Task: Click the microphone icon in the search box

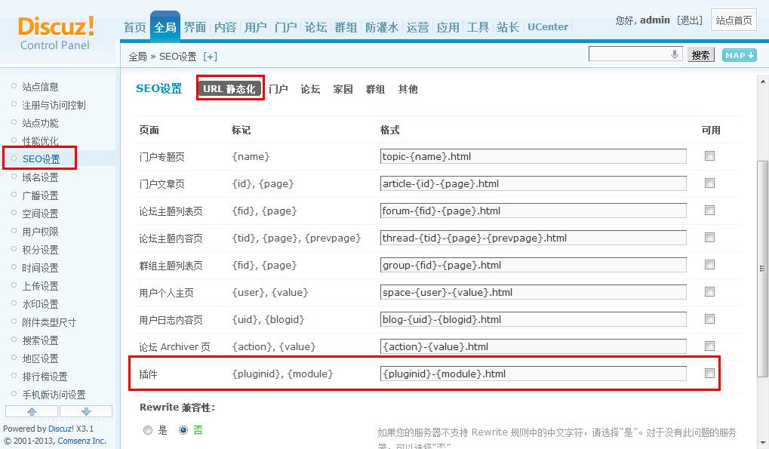Action: [x=674, y=53]
